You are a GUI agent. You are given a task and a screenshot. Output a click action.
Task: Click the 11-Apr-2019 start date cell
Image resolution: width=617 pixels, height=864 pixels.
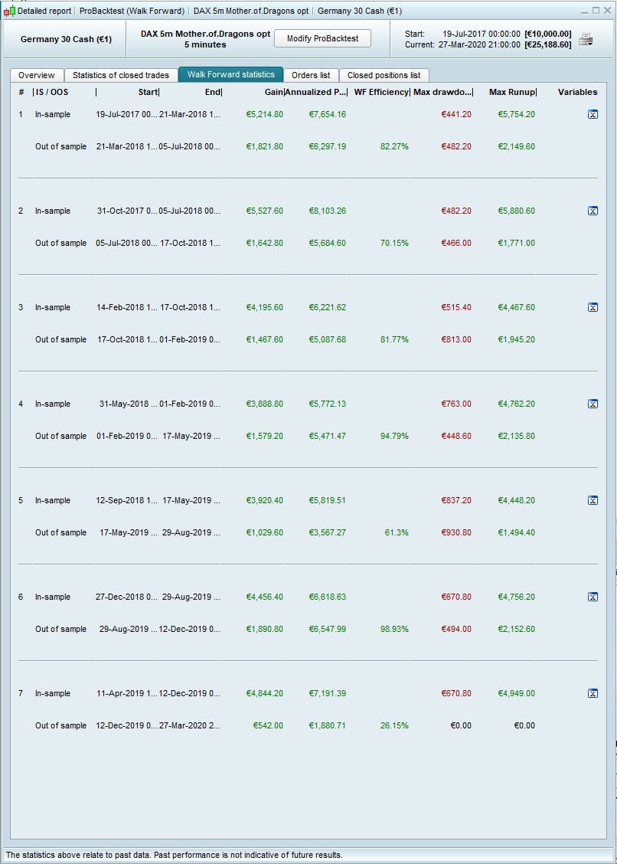[127, 693]
